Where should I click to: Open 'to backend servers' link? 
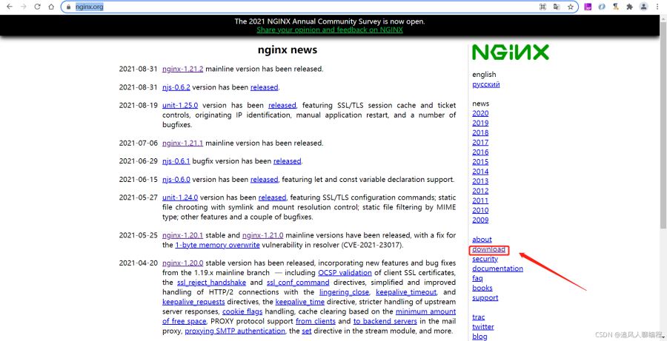coord(385,322)
